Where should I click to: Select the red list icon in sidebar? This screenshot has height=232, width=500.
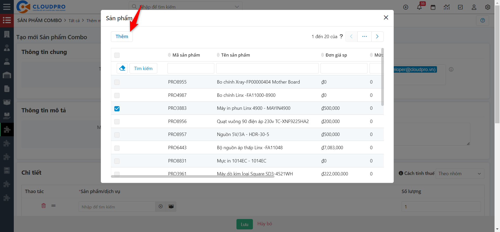[7, 20]
